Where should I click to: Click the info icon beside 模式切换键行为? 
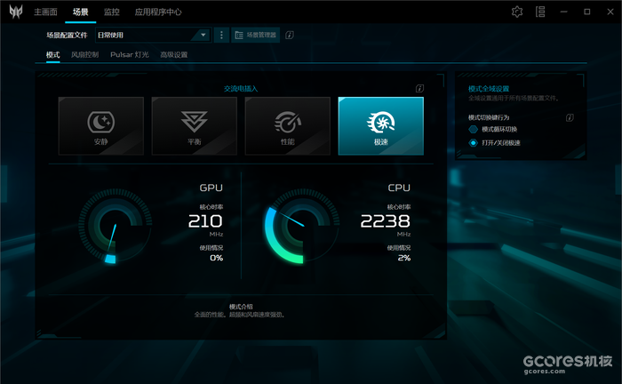click(x=570, y=117)
